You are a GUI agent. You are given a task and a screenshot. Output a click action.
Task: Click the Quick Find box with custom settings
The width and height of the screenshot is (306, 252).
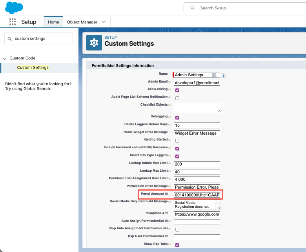pyautogui.click(x=38, y=39)
